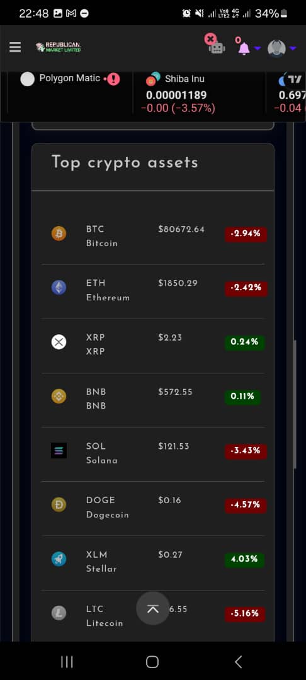Open the TradingView logo icon
This screenshot has height=680, width=306.
point(295,79)
